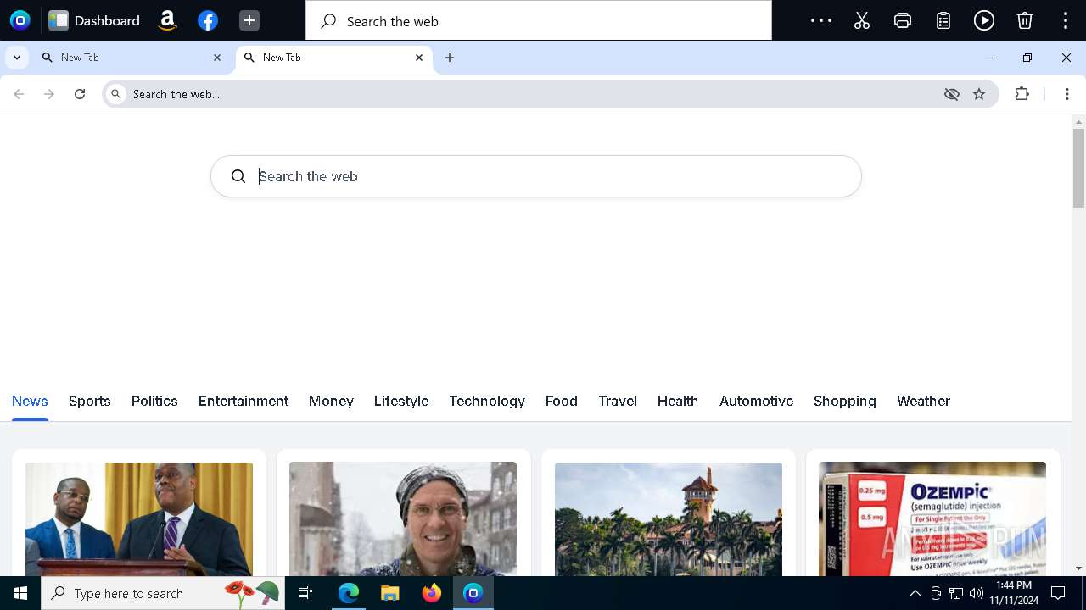Screen dimensions: 1086x610
Task: Click the printer icon in top bar
Action: coord(903,20)
